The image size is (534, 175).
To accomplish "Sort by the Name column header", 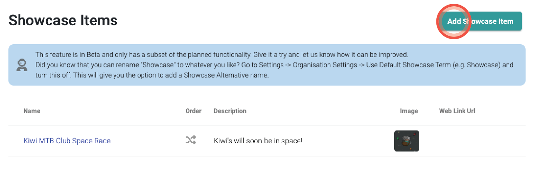I will 32,111.
